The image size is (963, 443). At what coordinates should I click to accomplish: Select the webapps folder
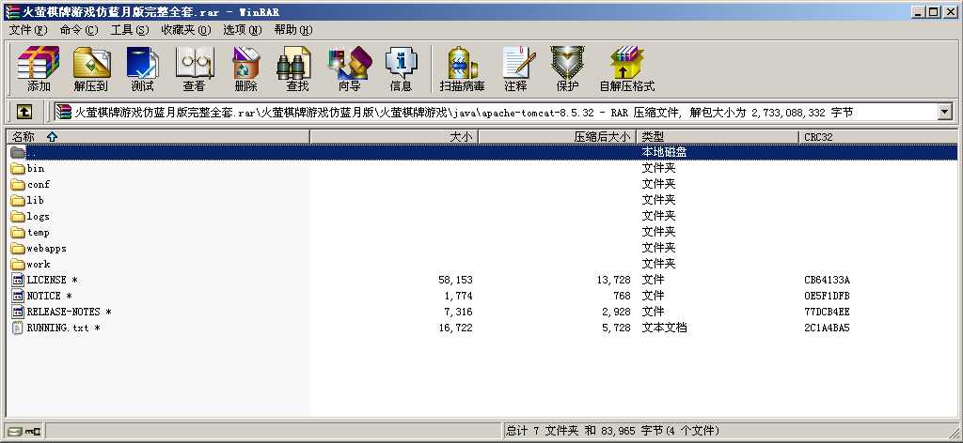pos(39,248)
